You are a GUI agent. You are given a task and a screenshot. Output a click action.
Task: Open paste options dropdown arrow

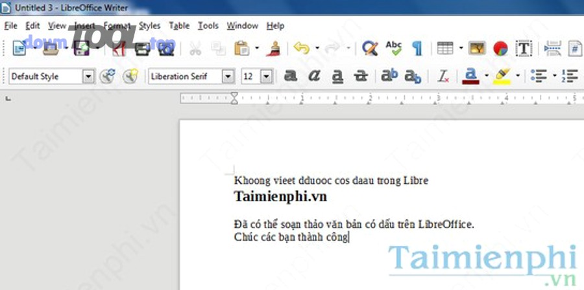pyautogui.click(x=257, y=48)
